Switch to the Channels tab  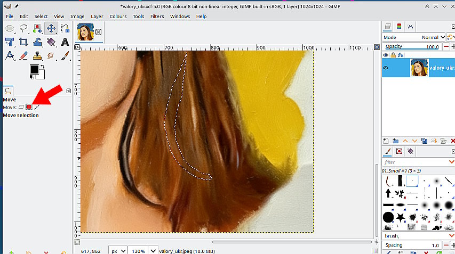(x=399, y=26)
